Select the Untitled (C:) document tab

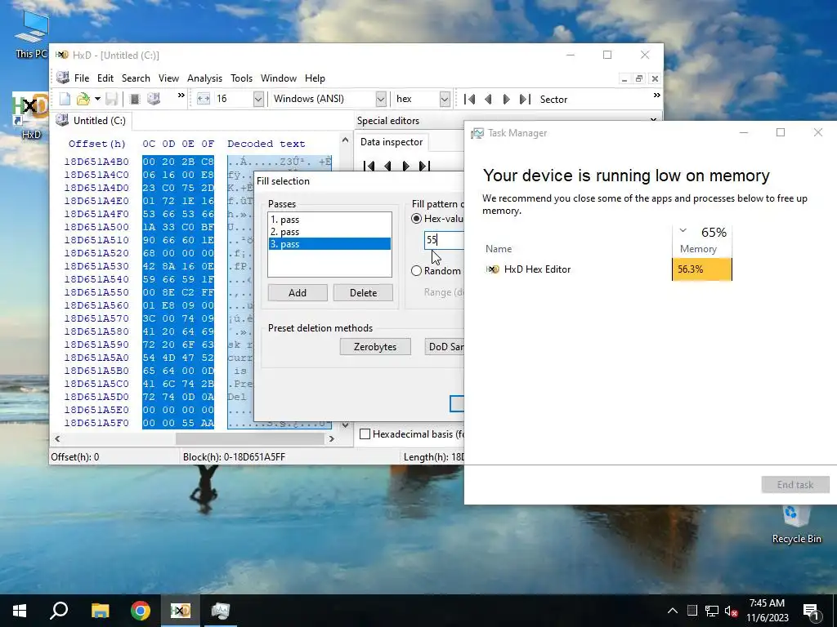click(x=92, y=121)
